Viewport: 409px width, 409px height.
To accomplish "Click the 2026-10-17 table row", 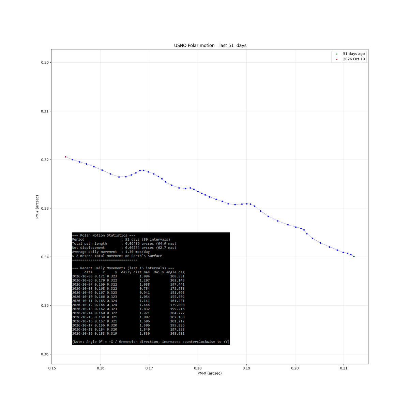I will [x=128, y=325].
